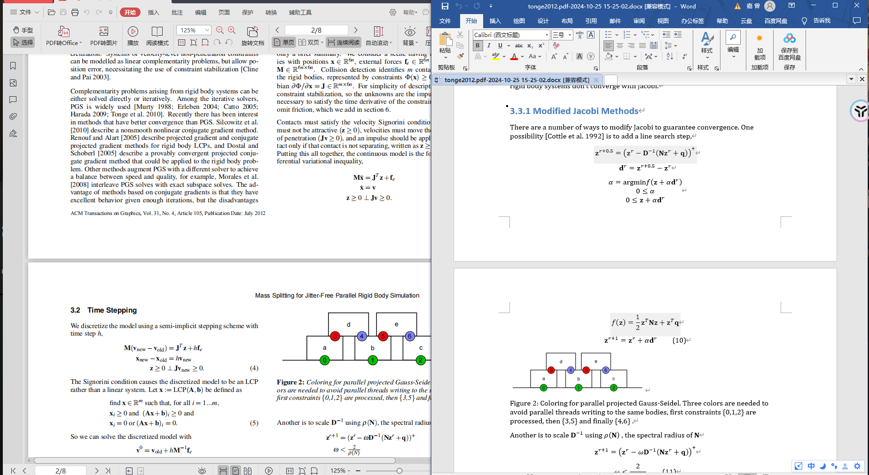Open the bookmarks panel in the PDF sidebar

point(13,65)
